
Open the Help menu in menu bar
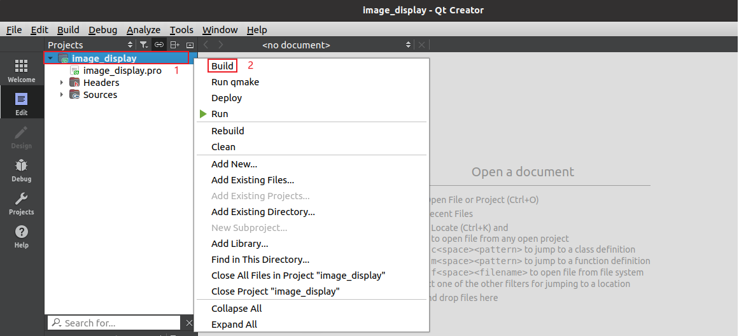click(x=257, y=30)
